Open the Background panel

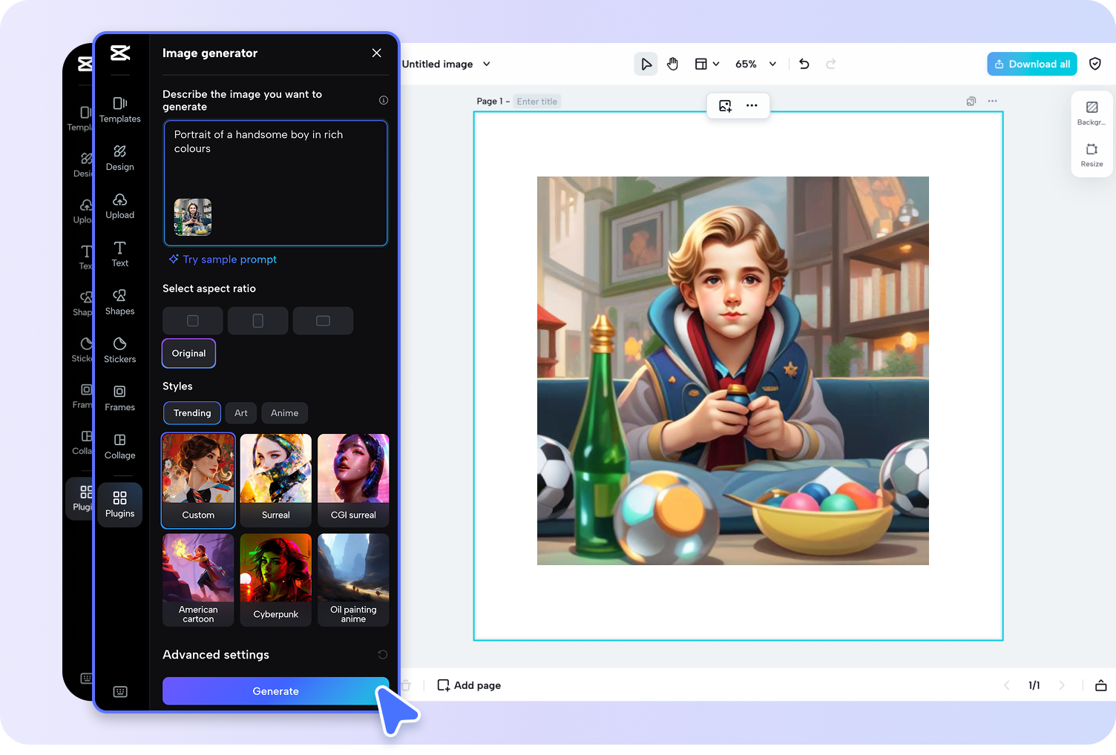(x=1092, y=113)
